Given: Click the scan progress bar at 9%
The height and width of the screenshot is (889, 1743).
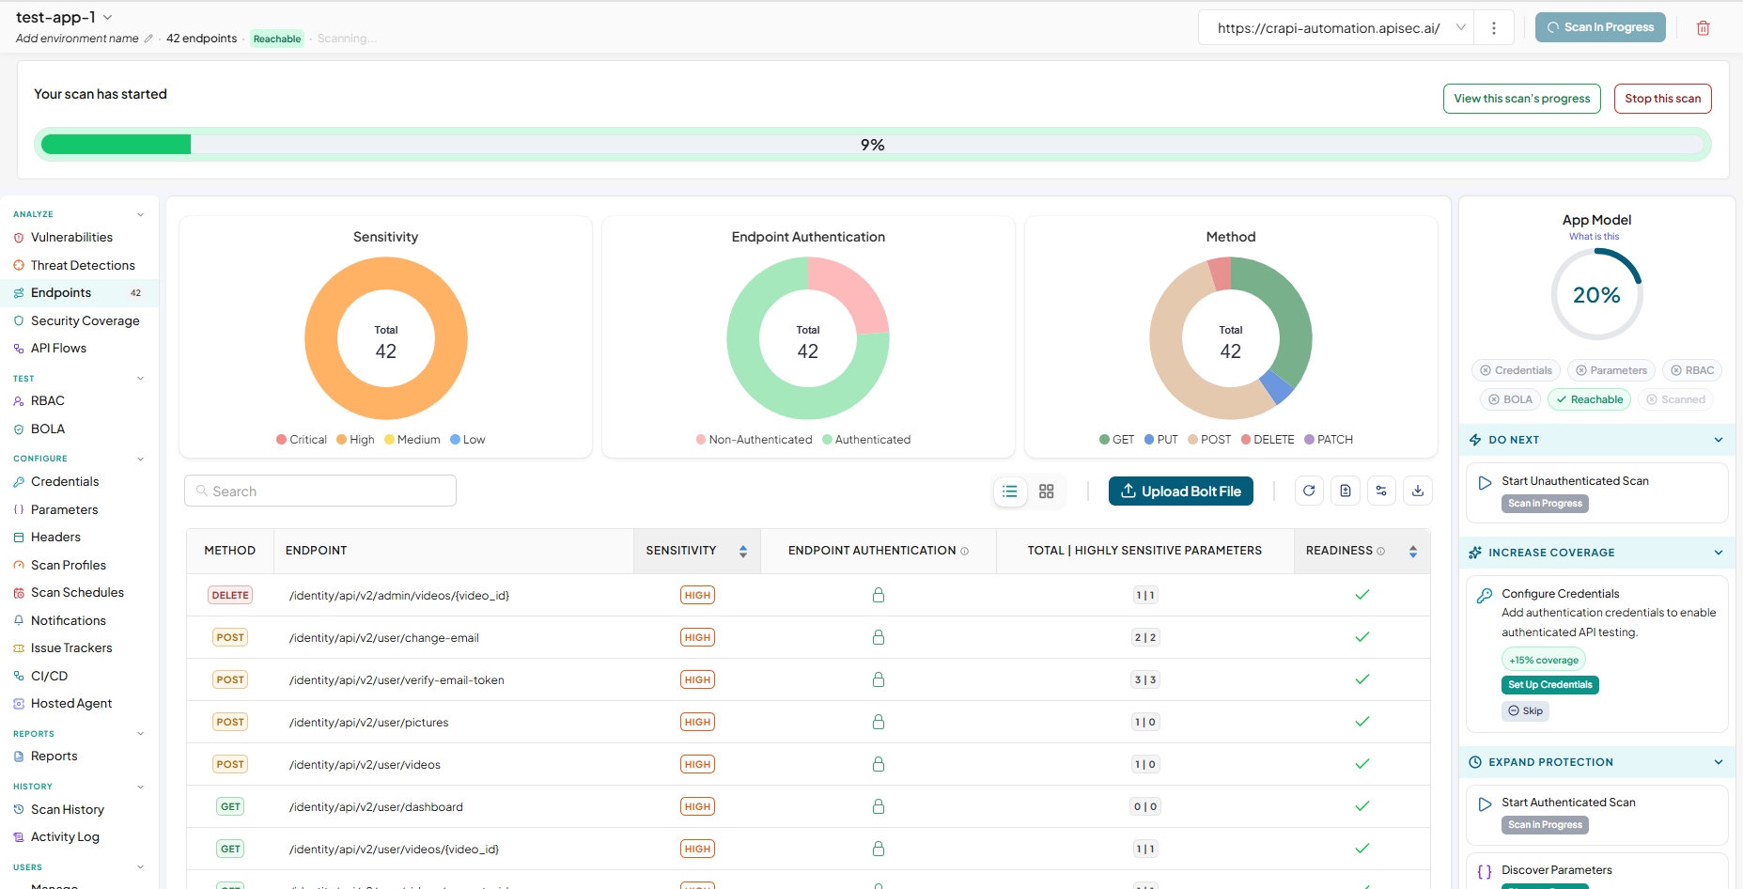Looking at the screenshot, I should coord(873,145).
